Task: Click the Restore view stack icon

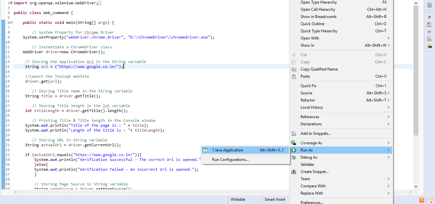Action: [429, 17]
